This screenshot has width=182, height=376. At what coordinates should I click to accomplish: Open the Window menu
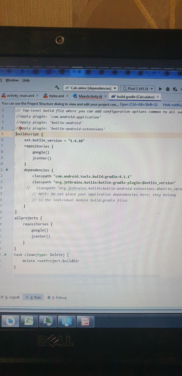(12, 80)
